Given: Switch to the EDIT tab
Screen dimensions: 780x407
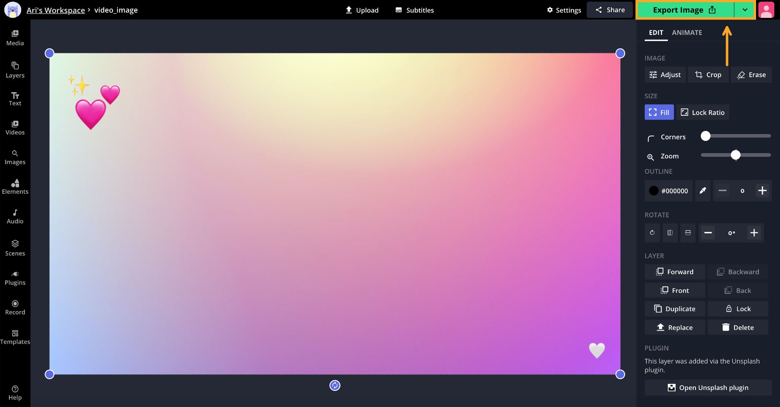Looking at the screenshot, I should 656,32.
